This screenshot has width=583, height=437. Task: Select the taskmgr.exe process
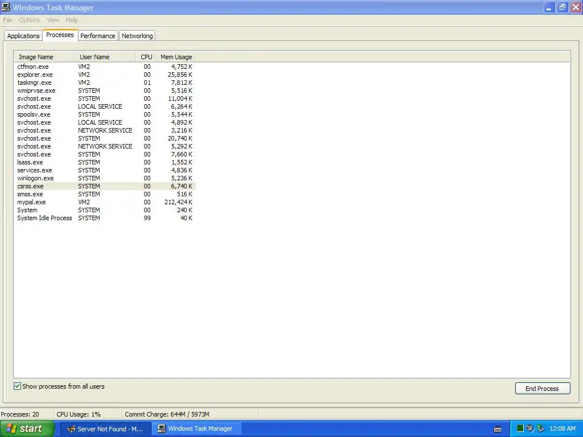(x=105, y=83)
